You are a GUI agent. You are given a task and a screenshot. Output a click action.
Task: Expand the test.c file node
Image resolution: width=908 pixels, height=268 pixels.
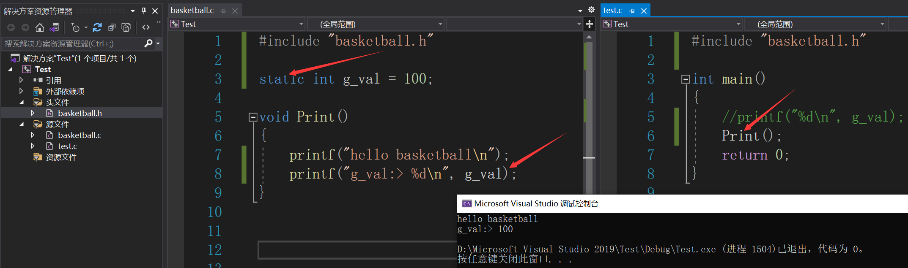point(33,146)
